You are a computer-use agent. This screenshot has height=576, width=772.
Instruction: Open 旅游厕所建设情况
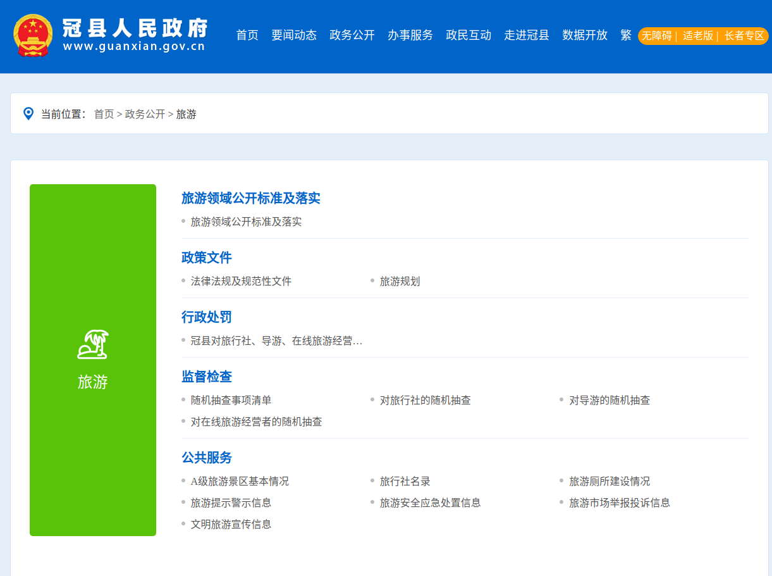(610, 482)
